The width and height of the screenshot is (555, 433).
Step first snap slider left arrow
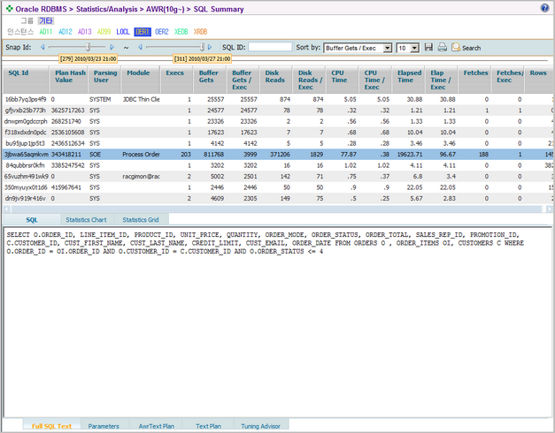[x=42, y=47]
